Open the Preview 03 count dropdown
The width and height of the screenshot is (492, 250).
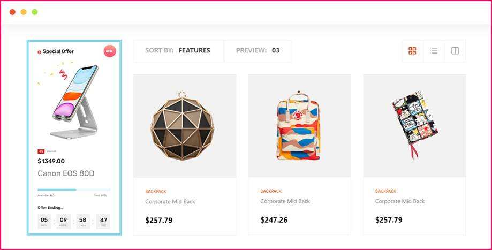click(258, 51)
